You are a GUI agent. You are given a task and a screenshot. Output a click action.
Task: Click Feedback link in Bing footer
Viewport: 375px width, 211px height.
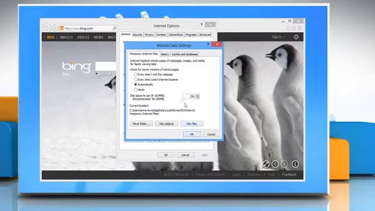point(289,175)
